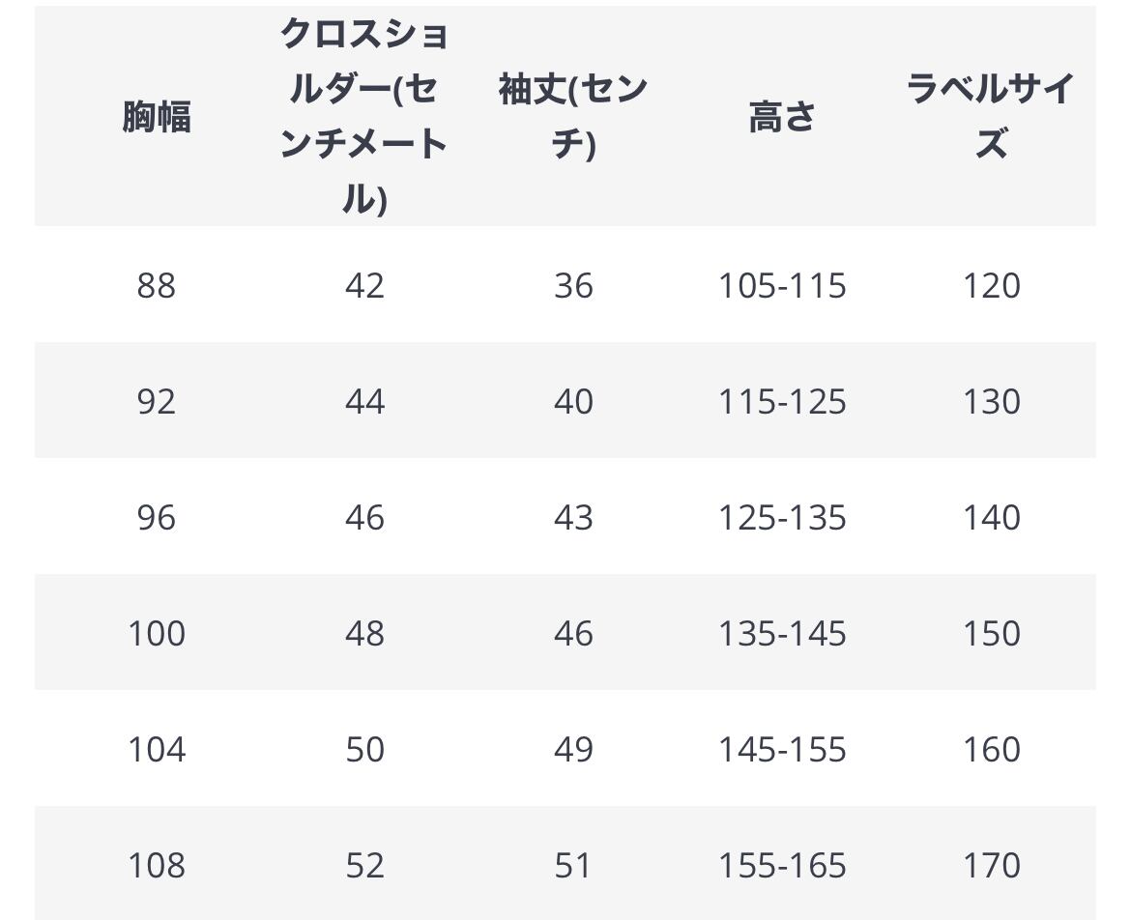Click shoulder value 44
This screenshot has height=920, width=1131.
pos(364,402)
